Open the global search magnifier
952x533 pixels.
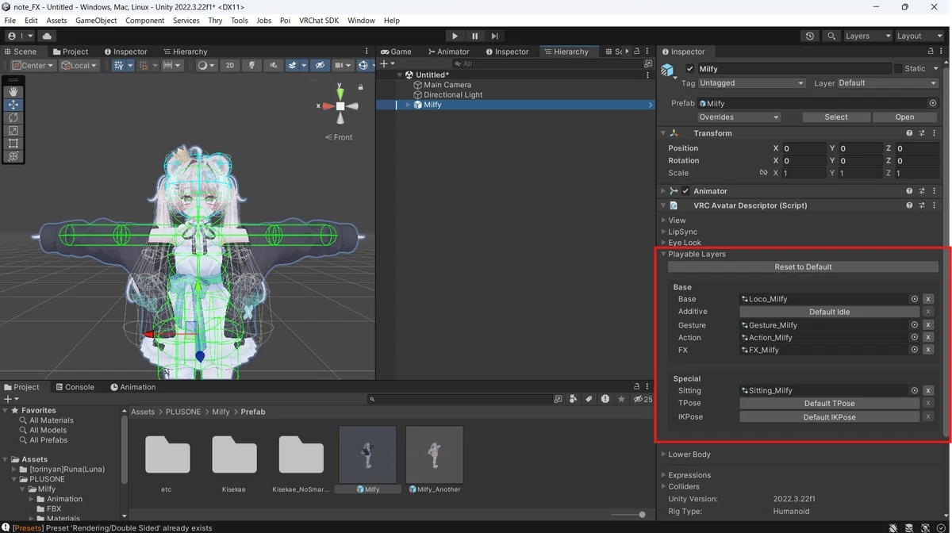click(831, 36)
